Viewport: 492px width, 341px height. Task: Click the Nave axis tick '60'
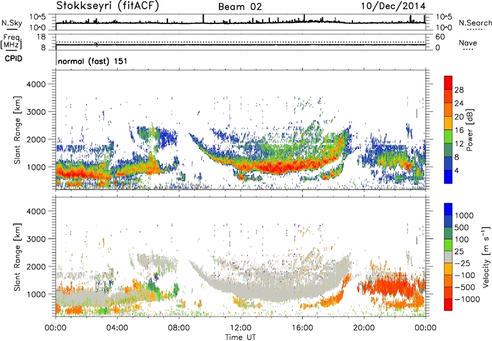pos(440,37)
